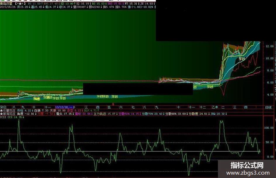Click the 12.00 price axis label
Viewport: 276px width, 178px height.
[x=270, y=46]
